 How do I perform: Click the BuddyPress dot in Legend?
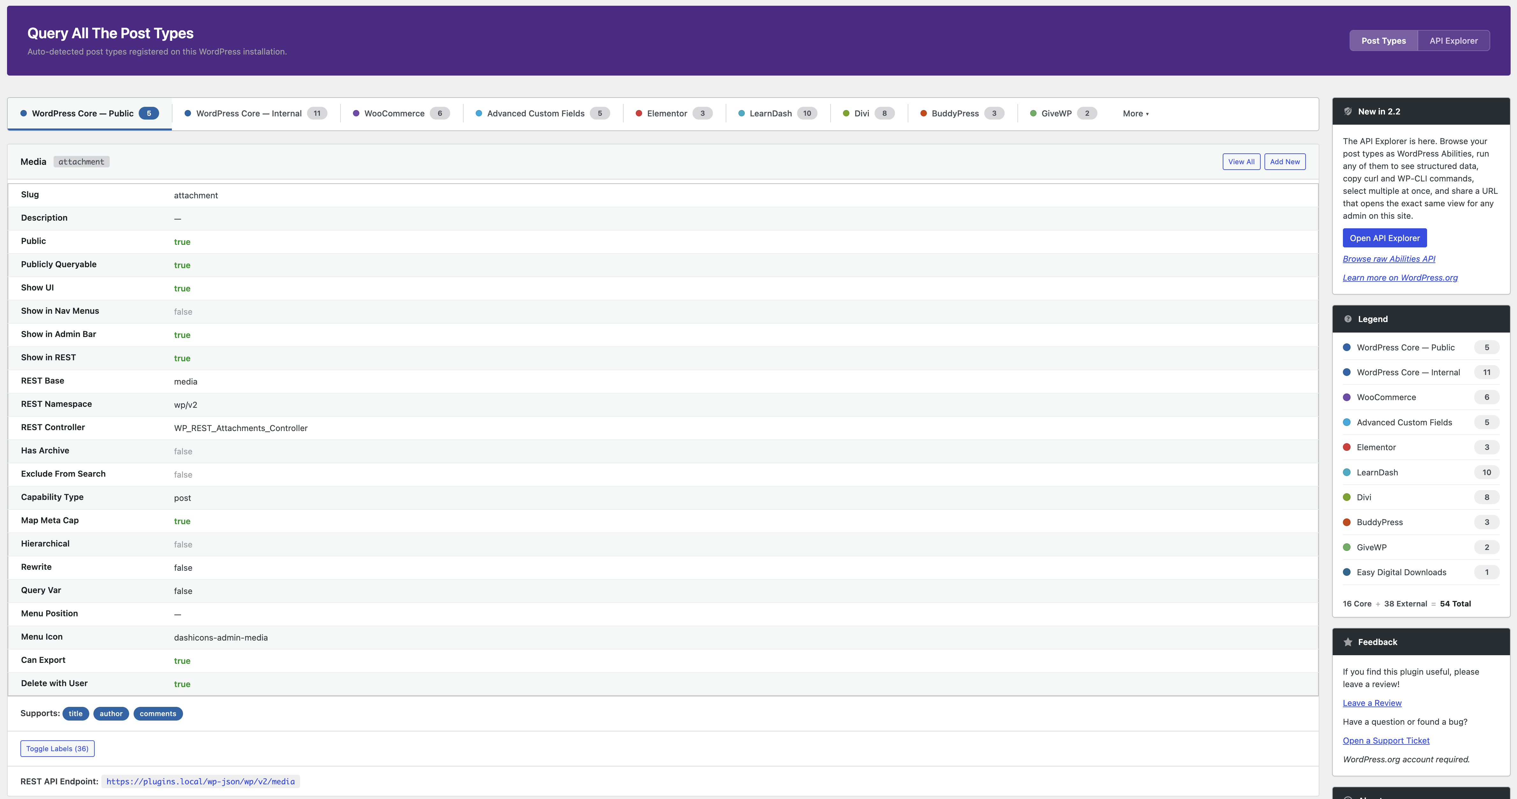(1346, 522)
